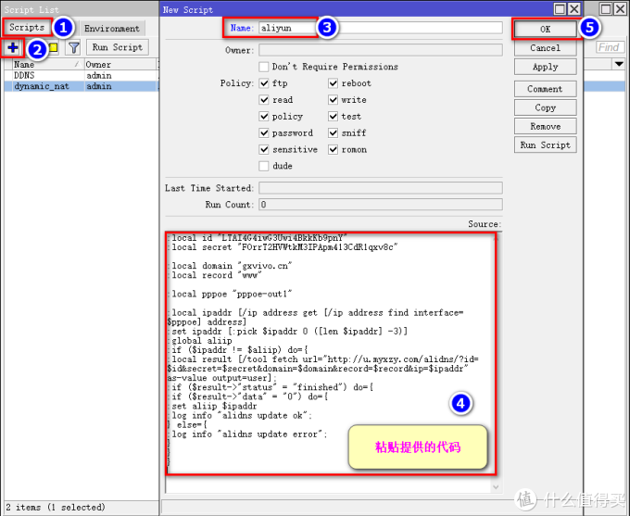Uncheck the sensitive policy checkbox
This screenshot has width=630, height=516.
(263, 149)
